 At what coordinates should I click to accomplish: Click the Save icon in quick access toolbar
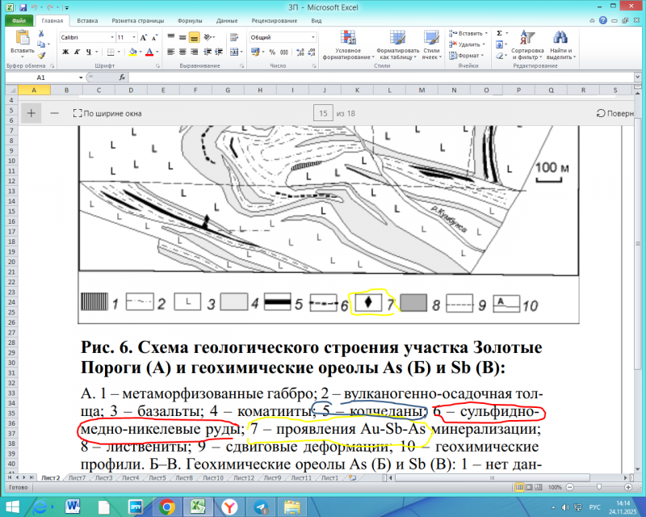click(23, 7)
